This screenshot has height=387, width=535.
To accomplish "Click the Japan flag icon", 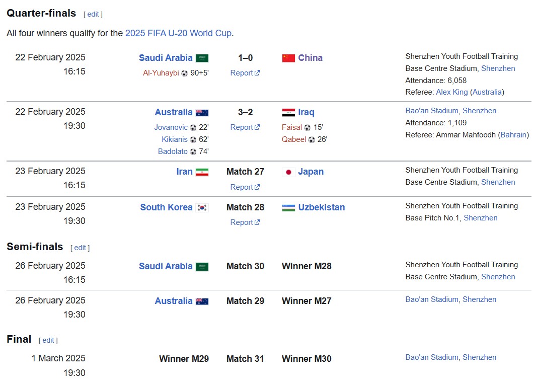I will [x=288, y=172].
